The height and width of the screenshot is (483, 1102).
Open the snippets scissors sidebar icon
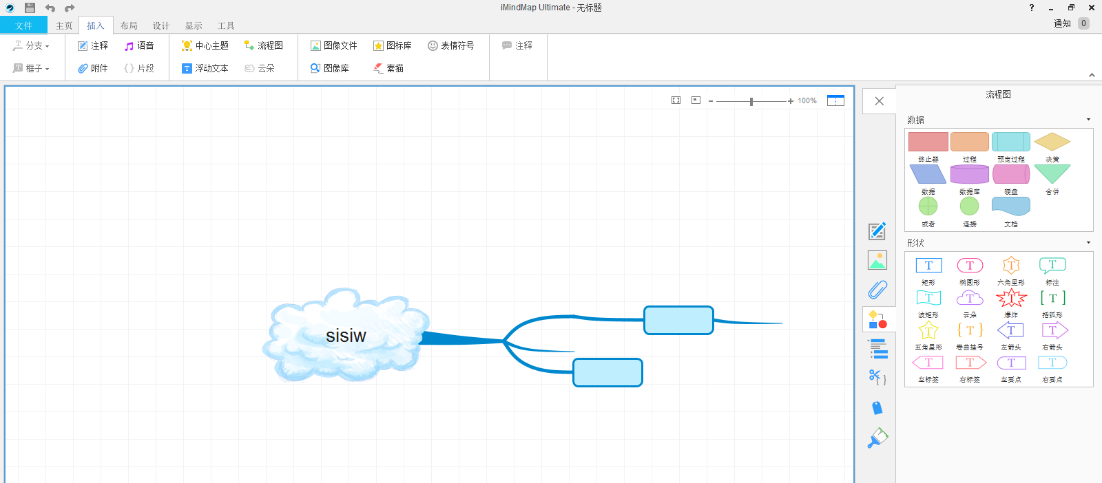(877, 378)
